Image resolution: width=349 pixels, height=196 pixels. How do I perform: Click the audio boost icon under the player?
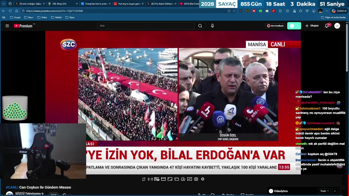click(150, 179)
